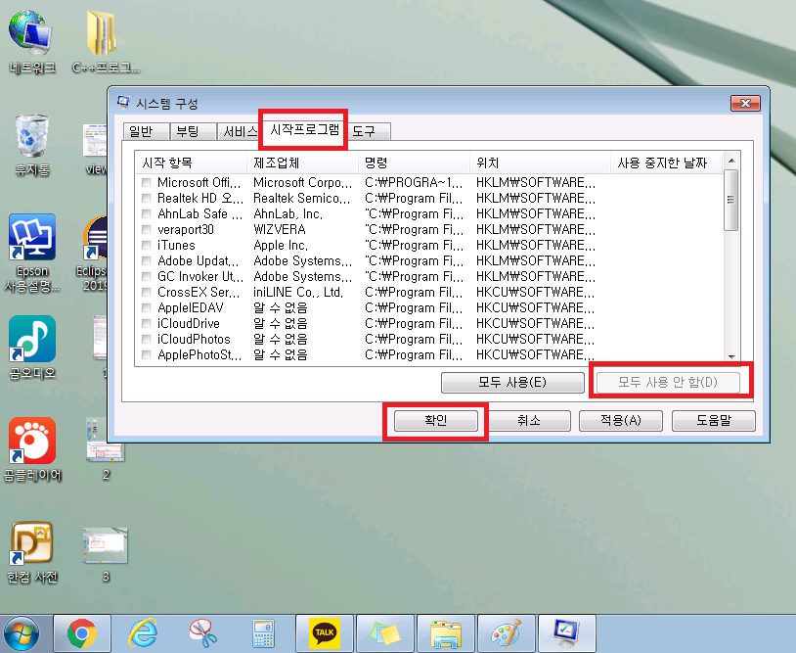Click the startup list scroll down arrow
The height and width of the screenshot is (653, 796).
(731, 356)
